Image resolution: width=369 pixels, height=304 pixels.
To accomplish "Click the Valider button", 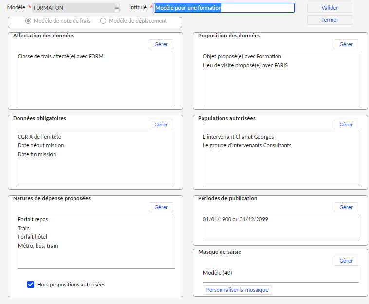I will (329, 8).
